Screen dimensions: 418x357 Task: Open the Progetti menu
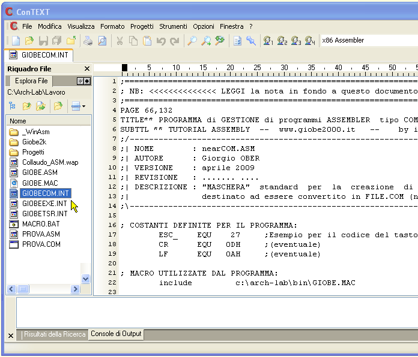pyautogui.click(x=142, y=26)
